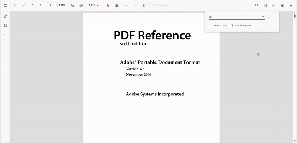The image size is (297, 143).
Task: Activate the pan hand tool
Action: click(116, 5)
